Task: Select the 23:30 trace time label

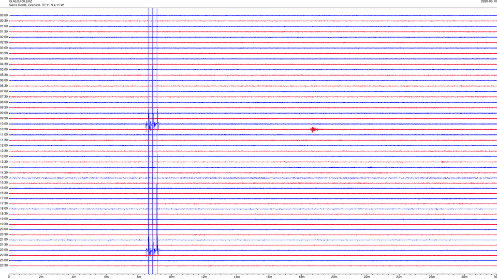Action: (x=4, y=266)
